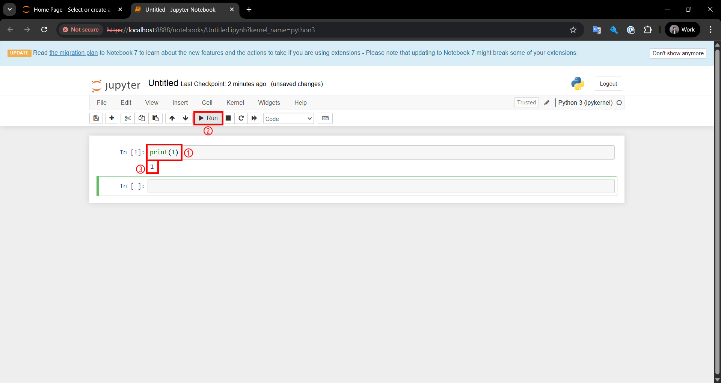The width and height of the screenshot is (721, 383).
Task: Move the selected cell up
Action: click(172, 118)
